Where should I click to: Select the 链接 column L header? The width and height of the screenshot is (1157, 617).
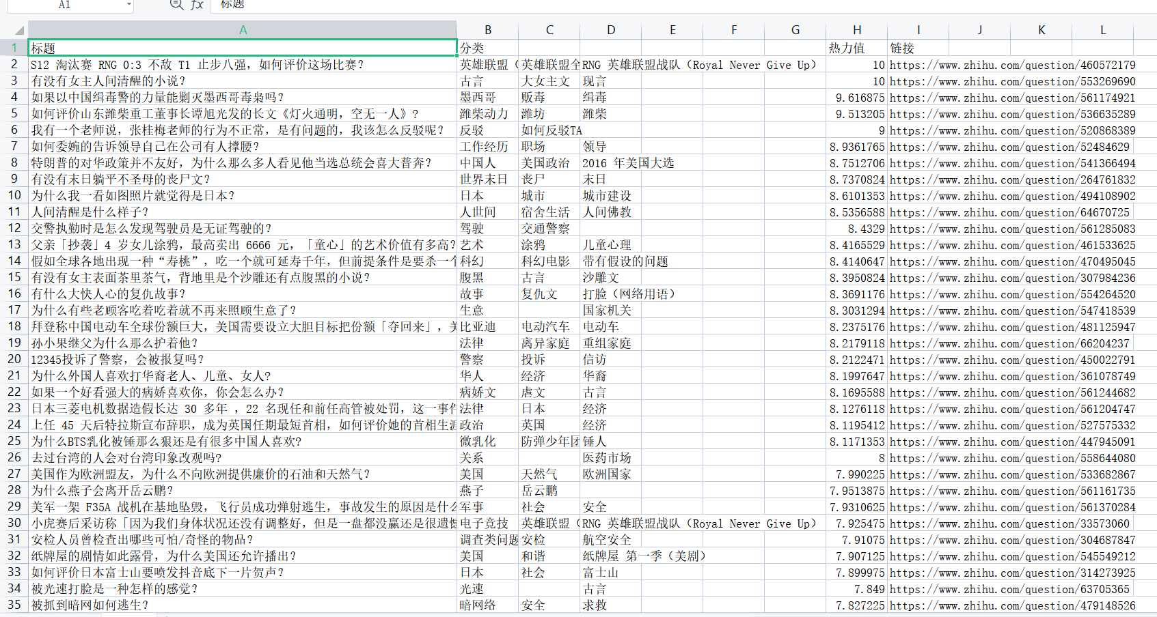pos(1102,29)
